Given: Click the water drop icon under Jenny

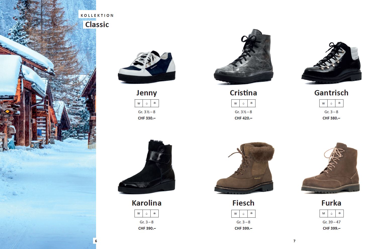Looking at the screenshot, I should click(147, 103).
